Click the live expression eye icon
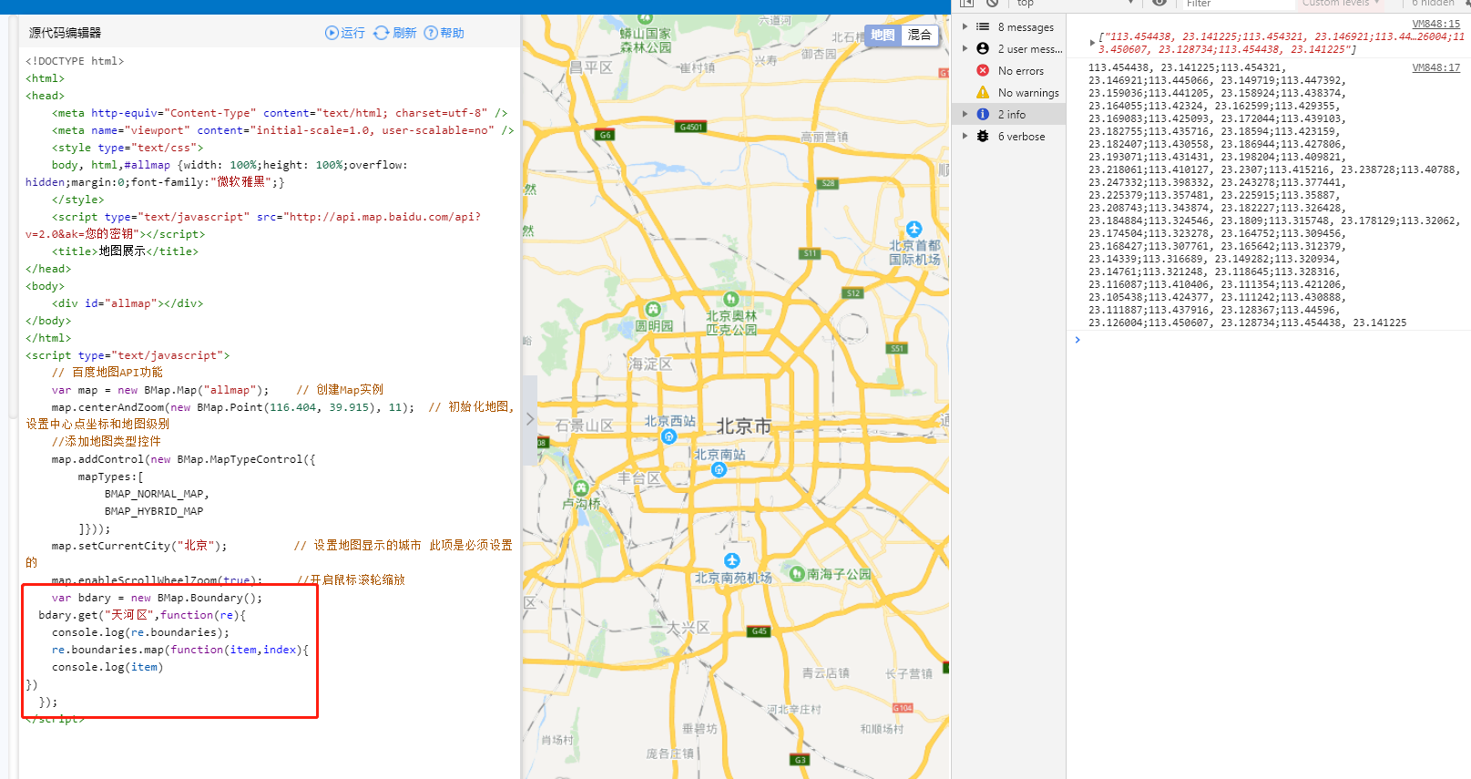The image size is (1471, 779). tap(1159, 3)
